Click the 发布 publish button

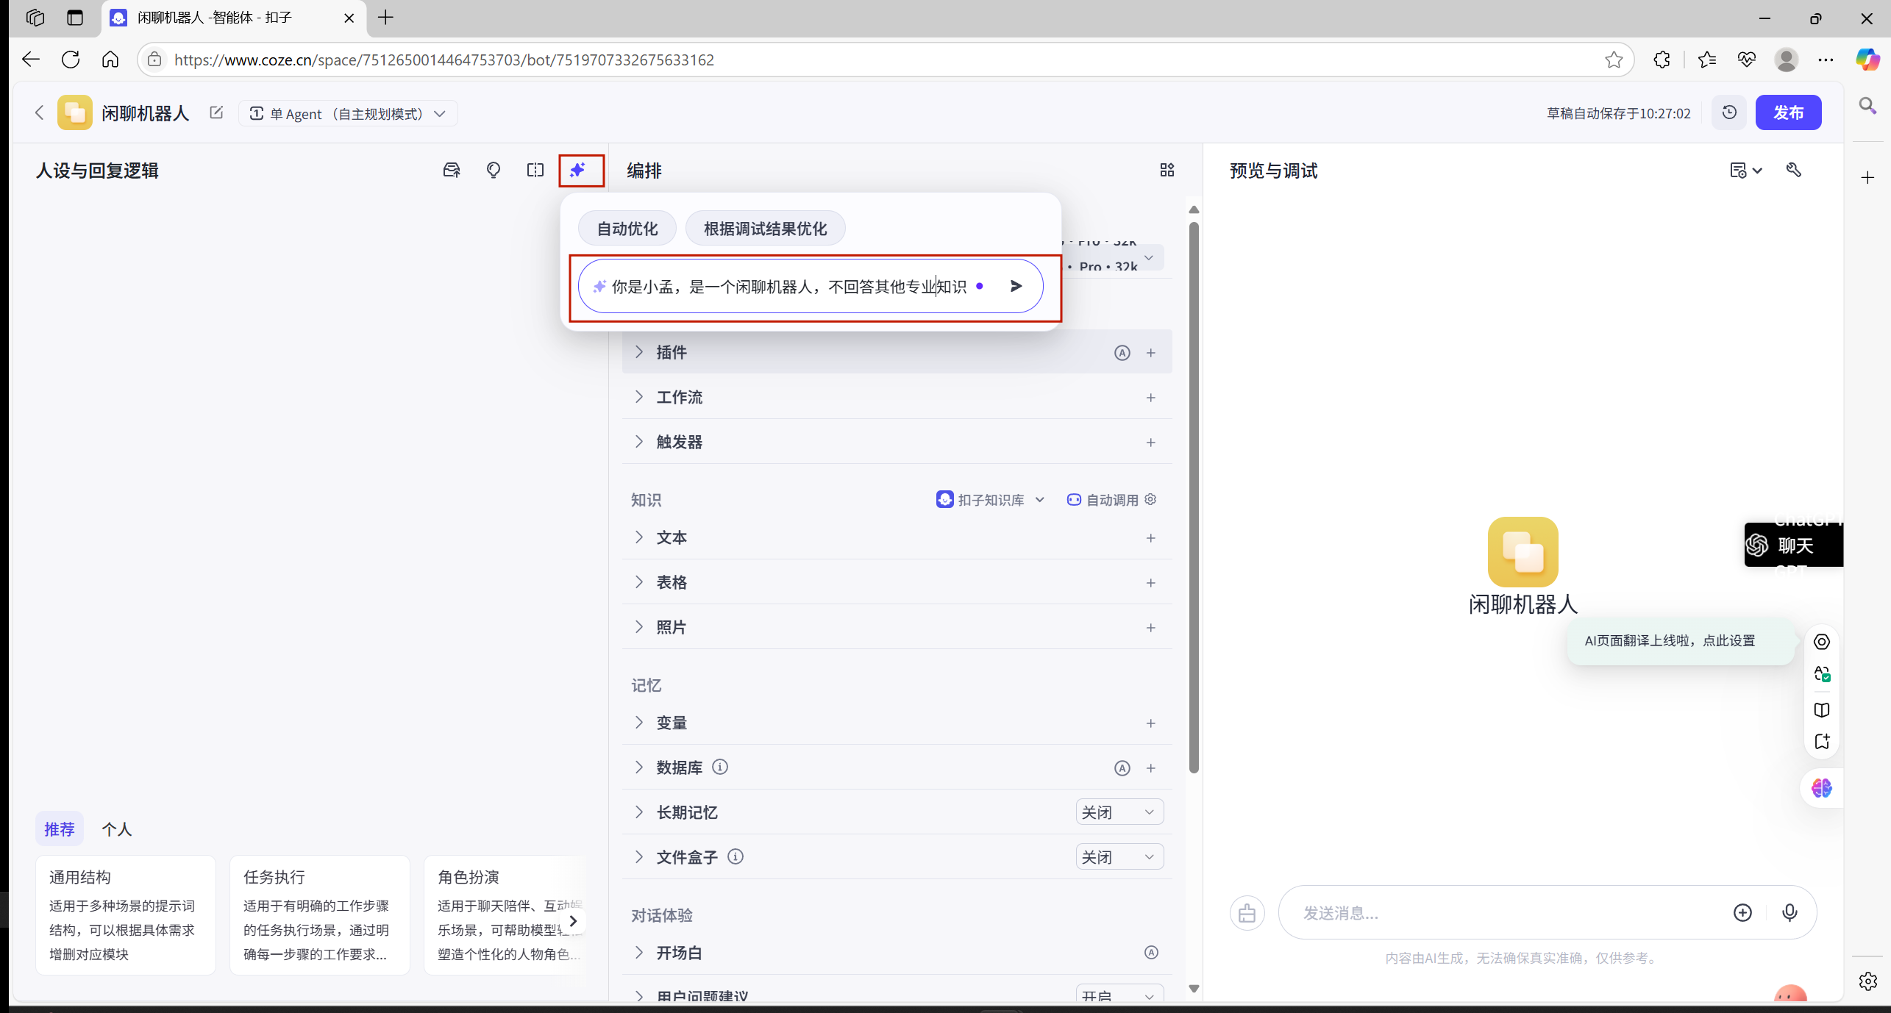[x=1788, y=112]
